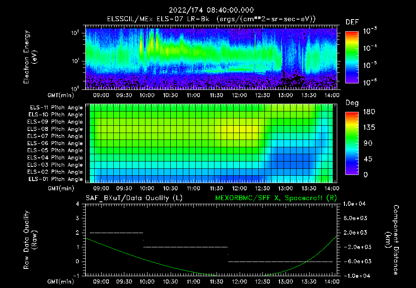Click 'GMT(min)' label under the bottom plot
The height and width of the screenshot is (288, 416).
click(61, 281)
